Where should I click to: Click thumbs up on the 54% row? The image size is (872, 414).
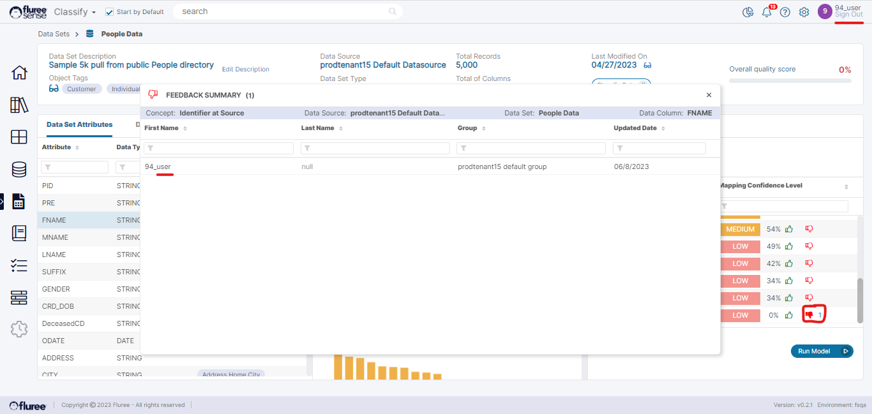(789, 229)
